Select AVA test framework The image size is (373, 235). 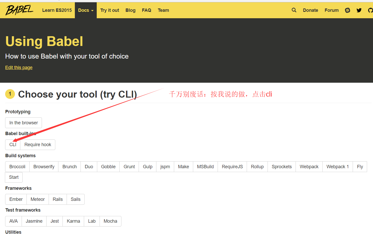click(x=13, y=221)
